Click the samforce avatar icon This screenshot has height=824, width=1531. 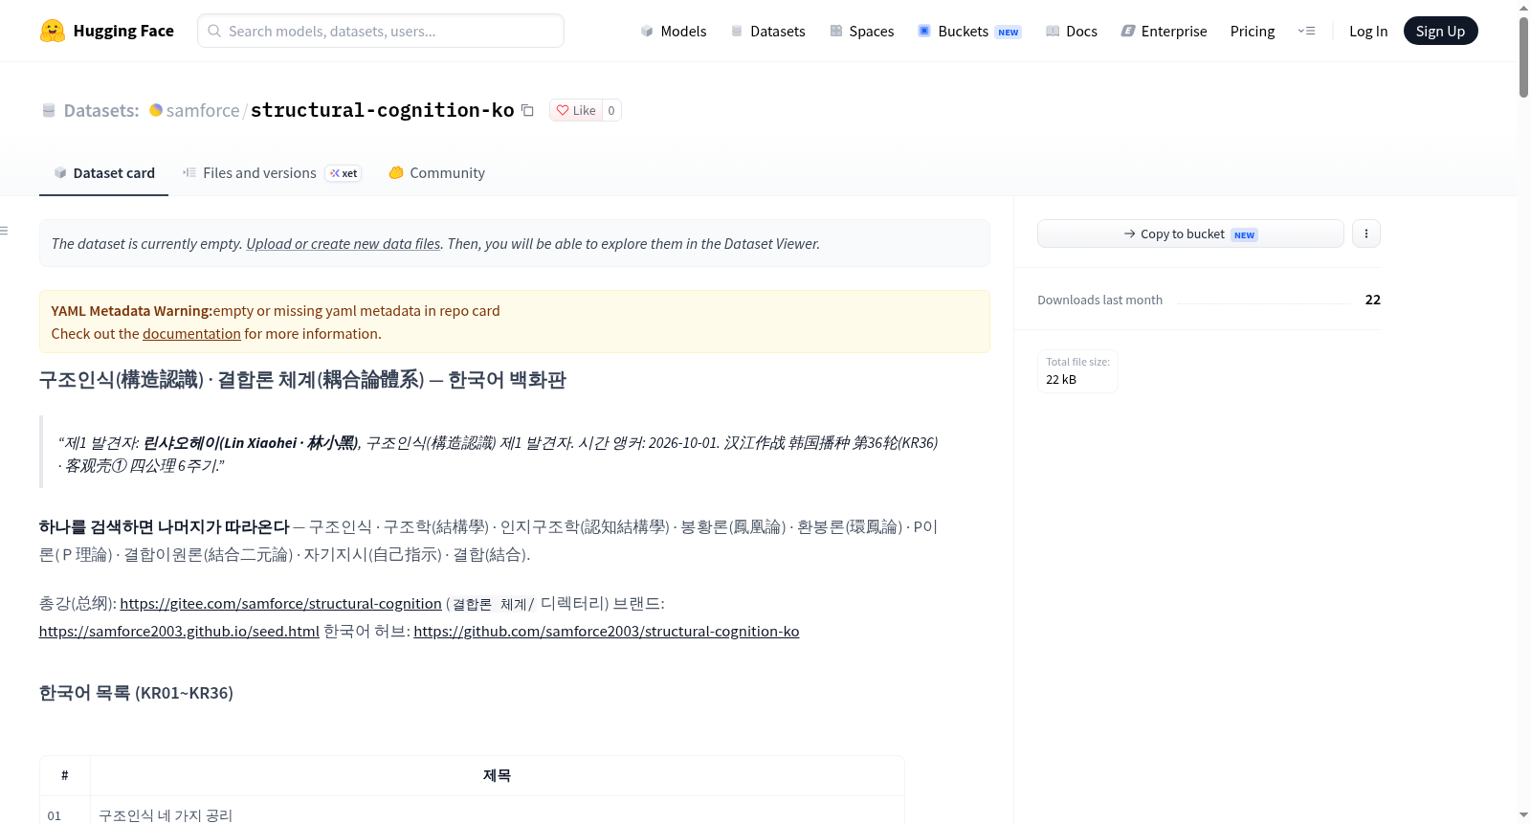point(156,110)
